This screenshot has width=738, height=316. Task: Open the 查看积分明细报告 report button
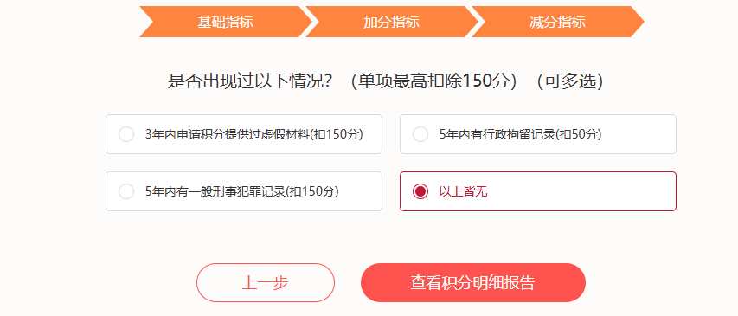pos(473,282)
